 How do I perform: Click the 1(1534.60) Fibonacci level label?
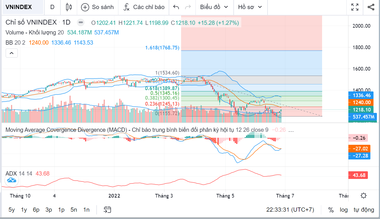[168, 73]
